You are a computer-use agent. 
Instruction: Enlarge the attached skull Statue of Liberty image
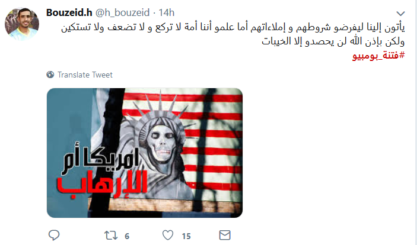pos(145,153)
